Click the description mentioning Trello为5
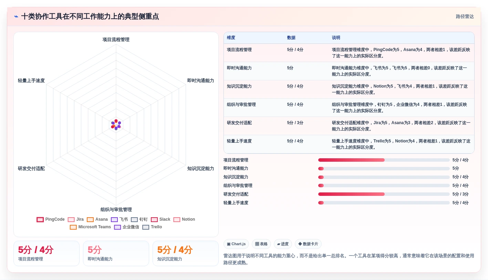 tap(401, 144)
